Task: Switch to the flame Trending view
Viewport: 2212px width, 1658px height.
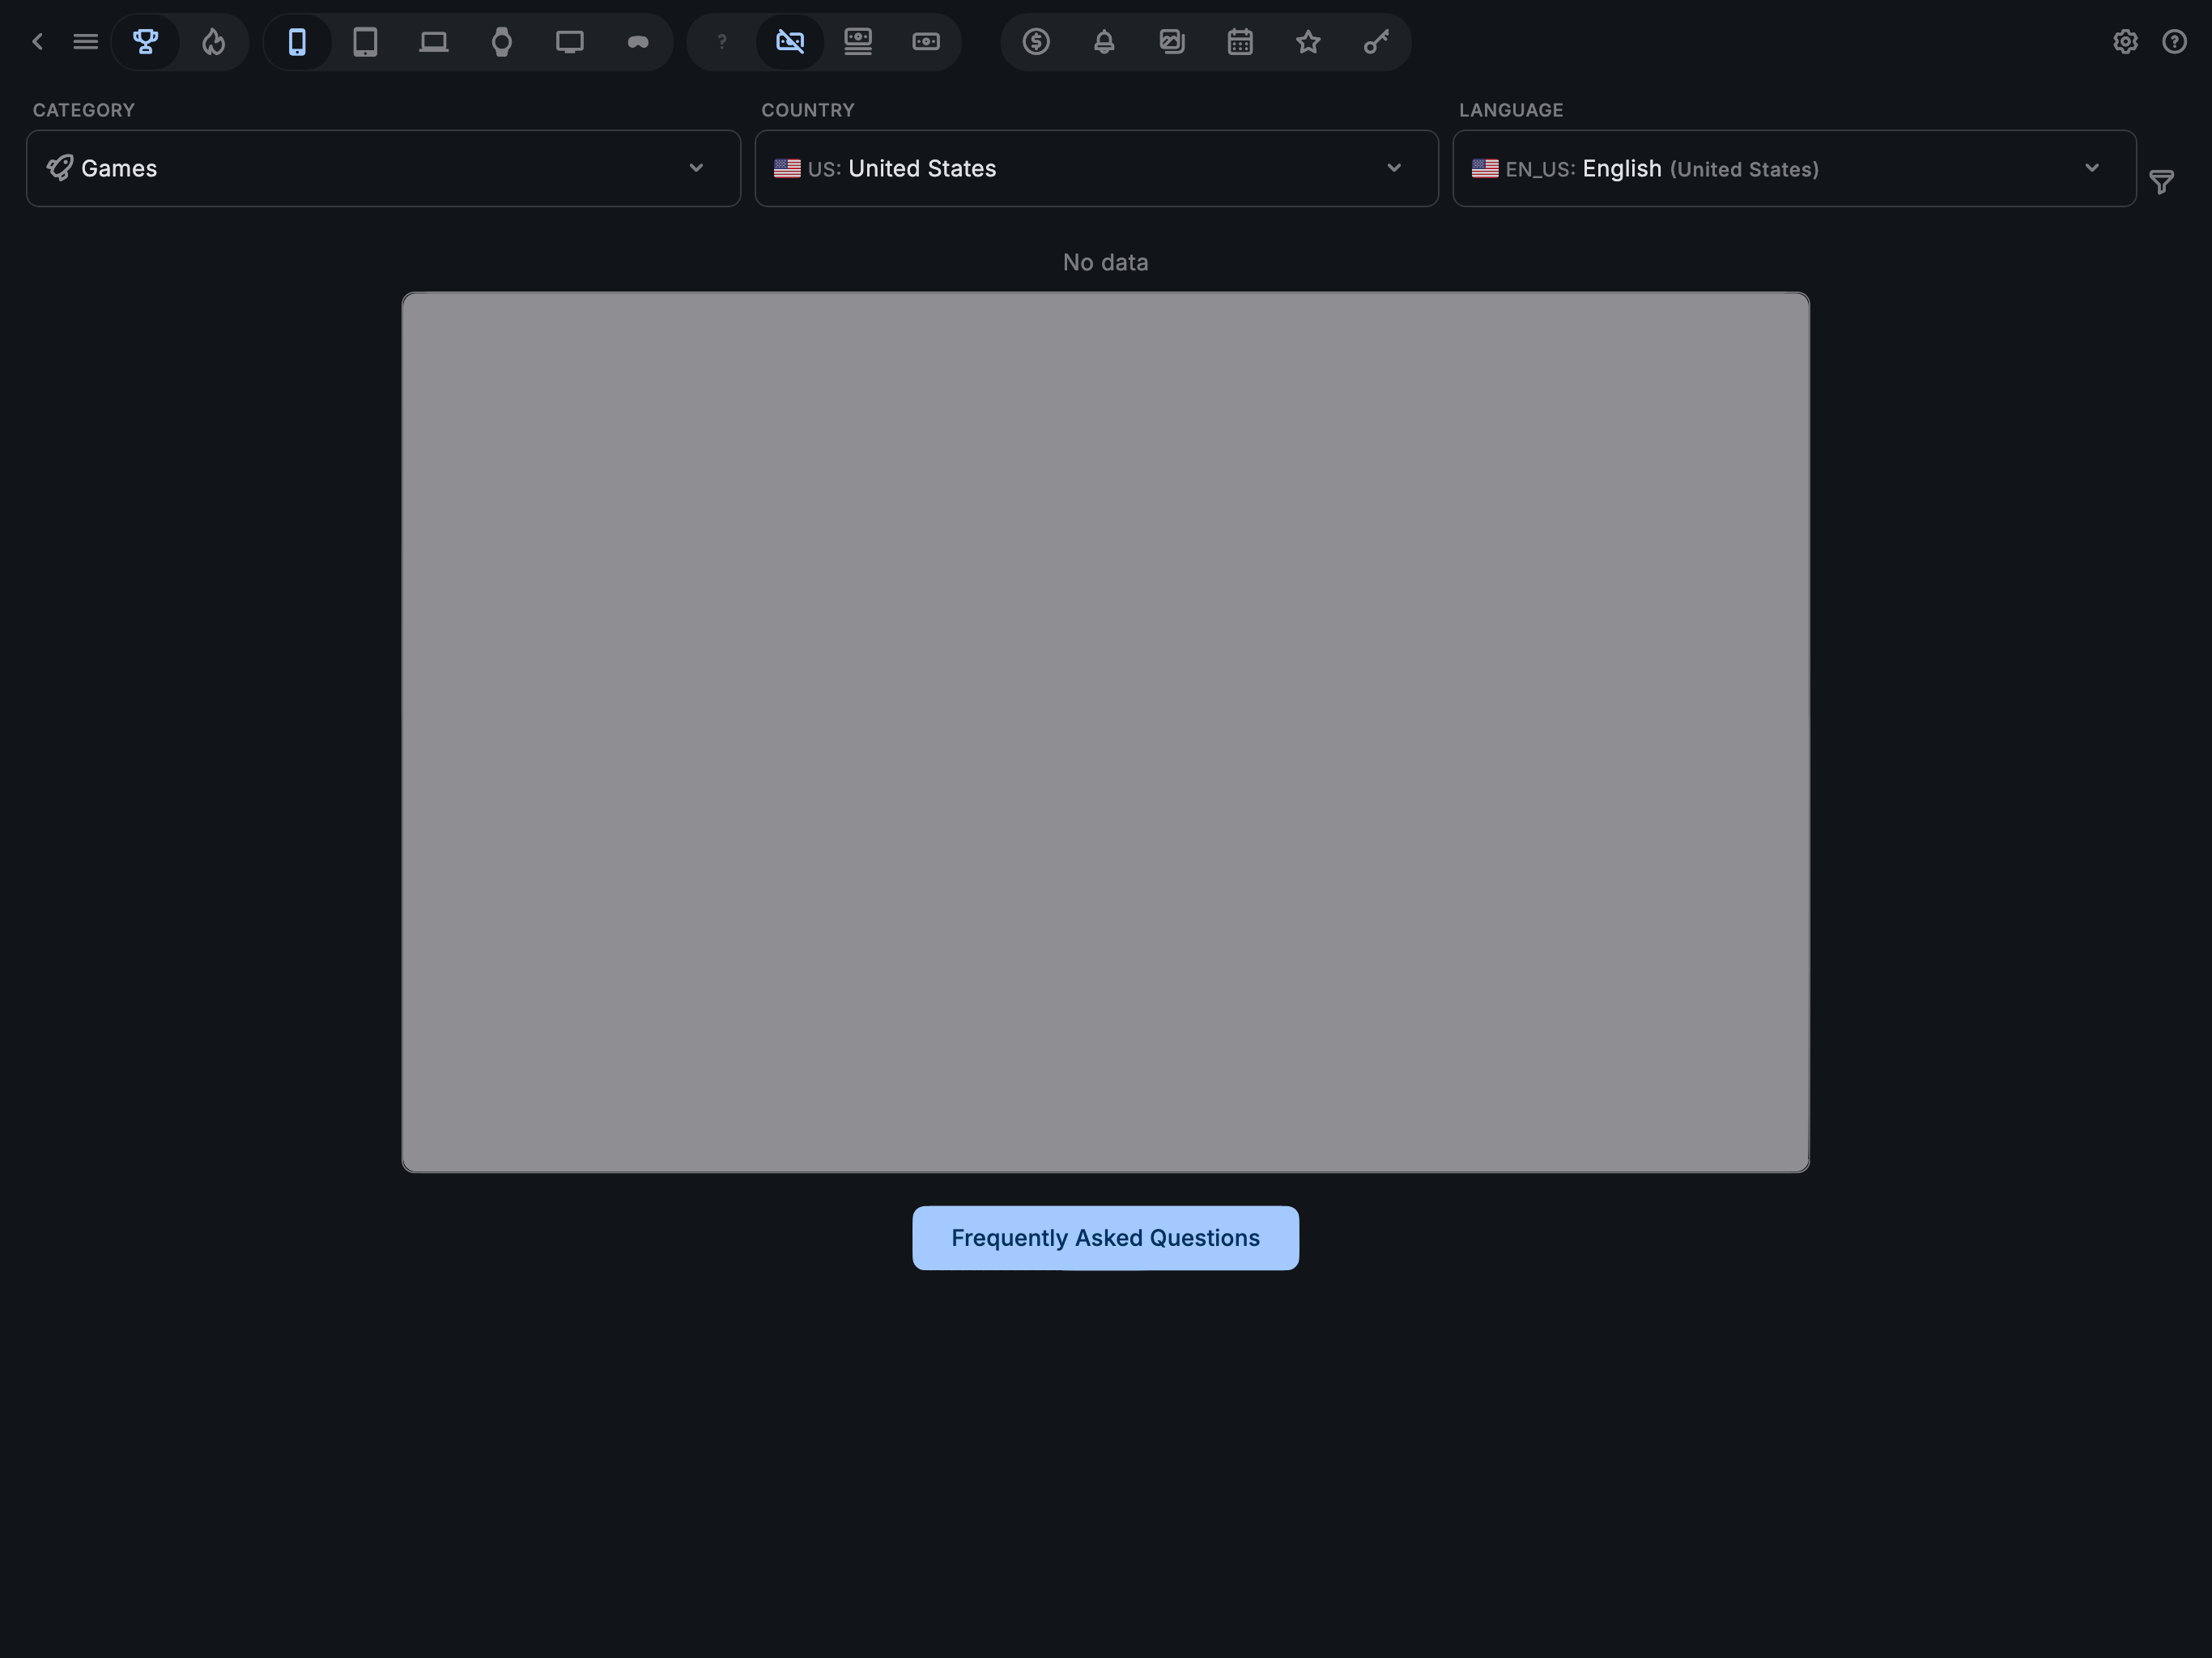Action: coord(213,41)
